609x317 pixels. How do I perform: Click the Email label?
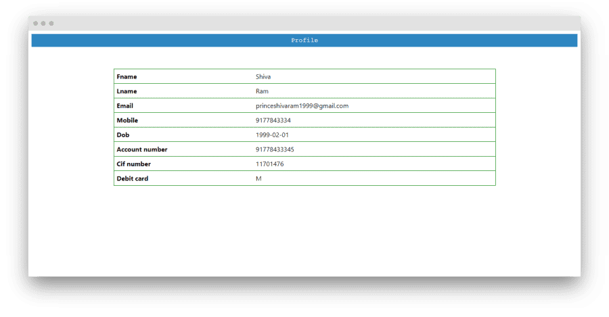point(125,106)
